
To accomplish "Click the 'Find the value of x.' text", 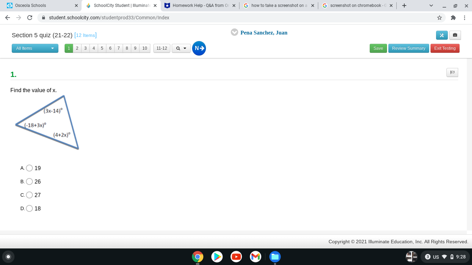I will [34, 90].
